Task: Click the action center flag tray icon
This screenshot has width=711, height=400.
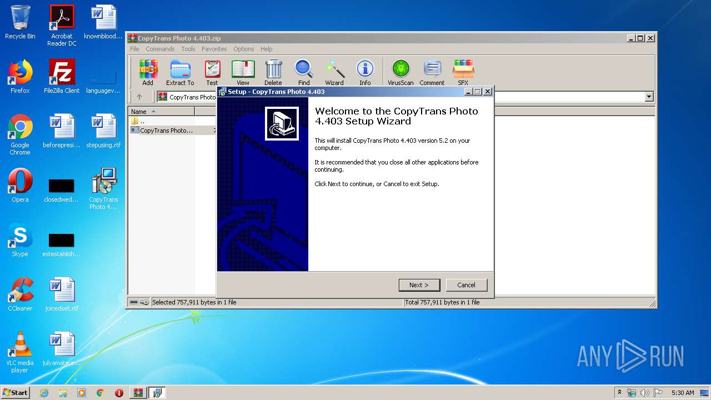Action: (x=658, y=393)
